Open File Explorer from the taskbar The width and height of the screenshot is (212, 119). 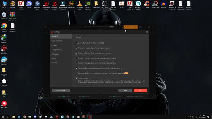14,117
